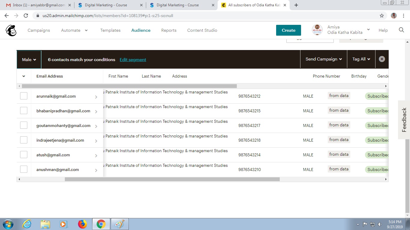The image size is (410, 230).
Task: Click the Mailchimp Freddie logo
Action: 11,30
